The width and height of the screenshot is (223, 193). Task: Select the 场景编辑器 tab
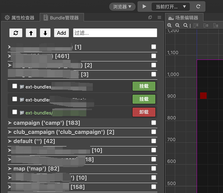coord(184,18)
